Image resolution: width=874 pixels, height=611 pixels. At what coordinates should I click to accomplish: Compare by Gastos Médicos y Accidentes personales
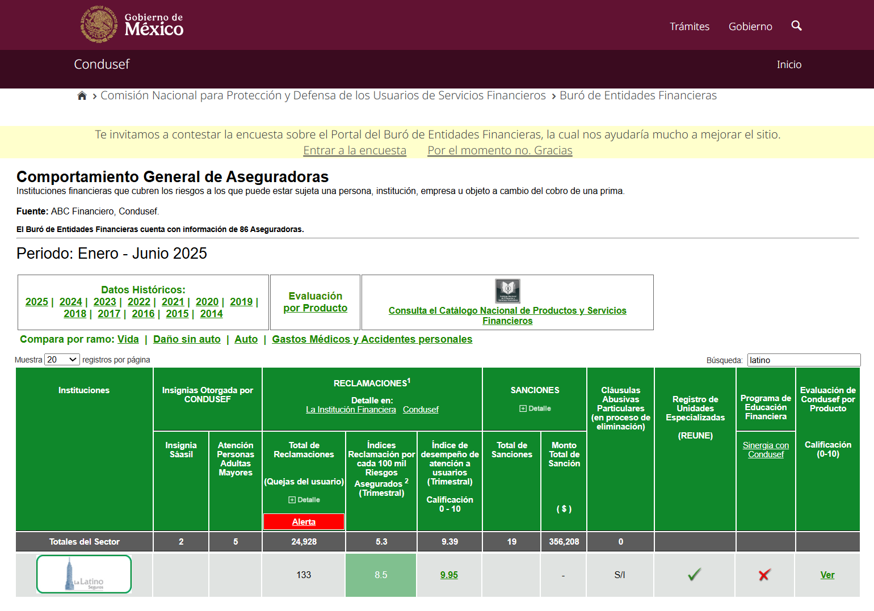point(372,339)
